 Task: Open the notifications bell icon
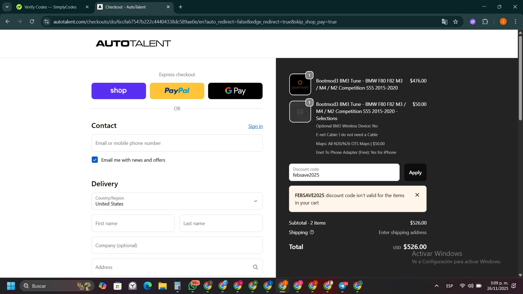click(514, 286)
